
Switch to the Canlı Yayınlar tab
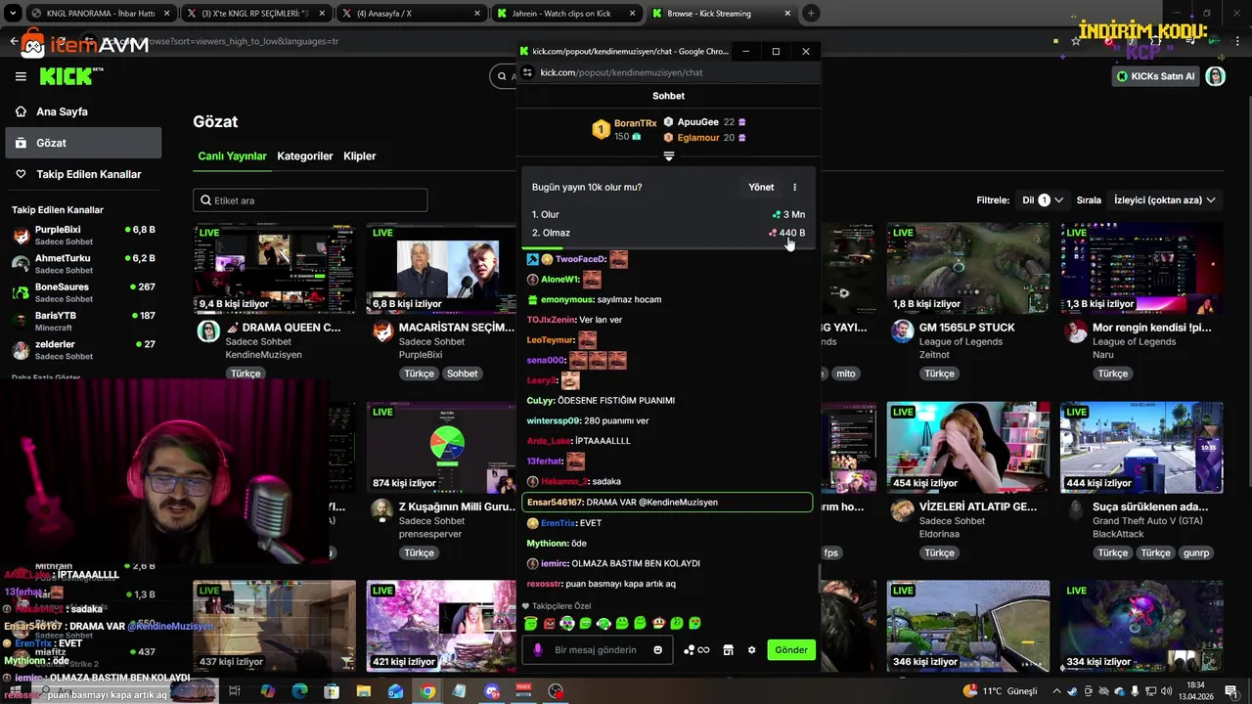[232, 156]
